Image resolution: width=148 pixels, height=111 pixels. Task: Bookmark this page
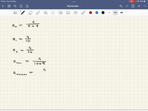tap(21, 6)
